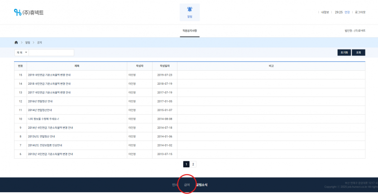Click page 1 pagination button
The width and height of the screenshot is (378, 194).
(x=186, y=165)
